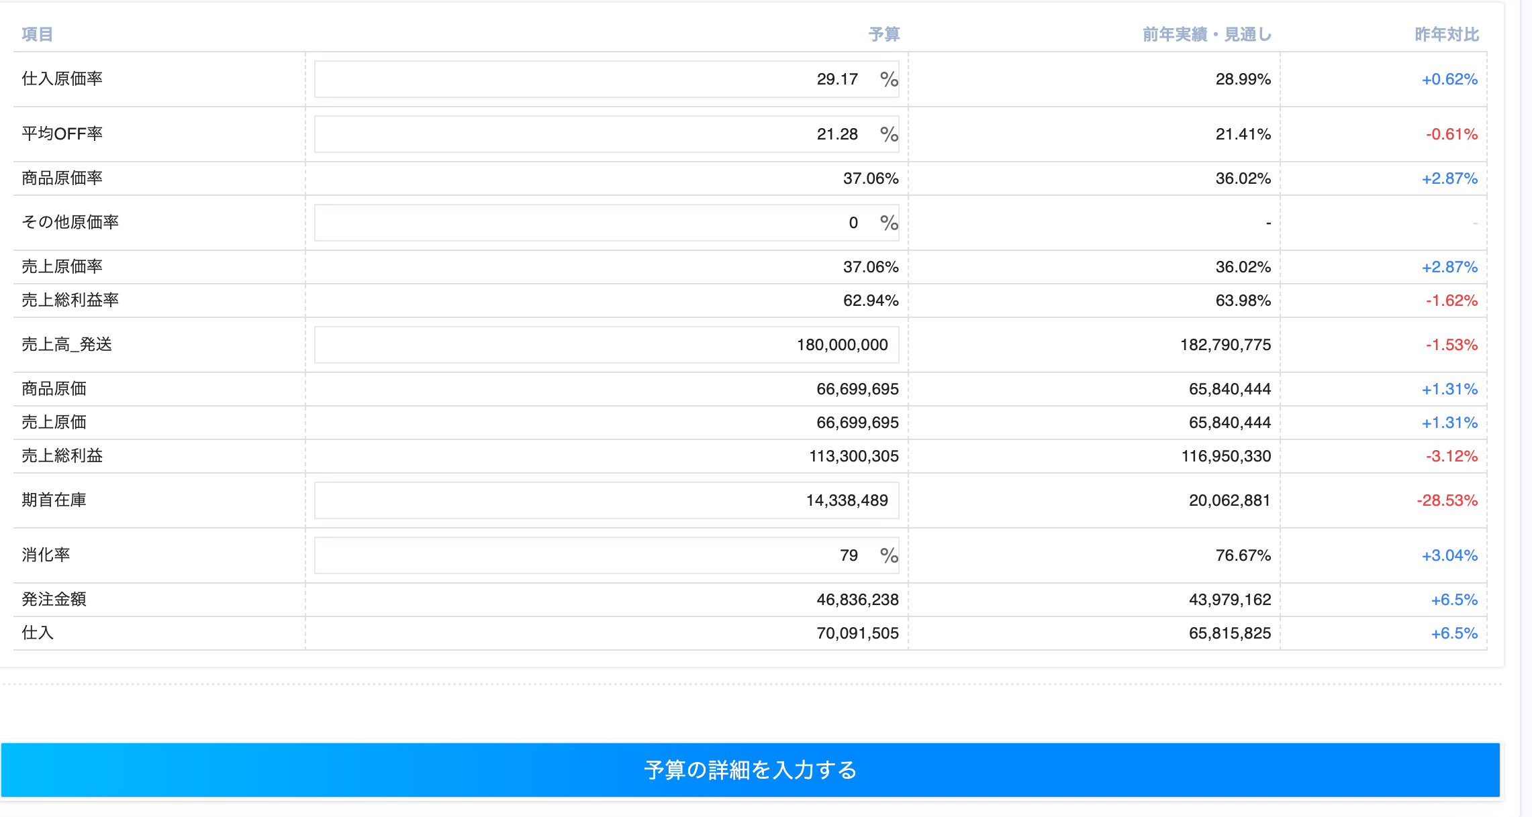Viewport: 1532px width, 817px height.
Task: Click the 消化率 percentage input
Action: pyautogui.click(x=606, y=555)
